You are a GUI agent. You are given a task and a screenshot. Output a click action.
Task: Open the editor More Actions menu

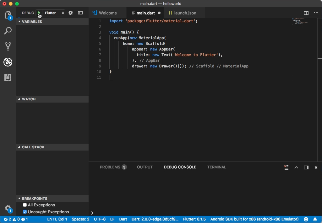pos(316,13)
